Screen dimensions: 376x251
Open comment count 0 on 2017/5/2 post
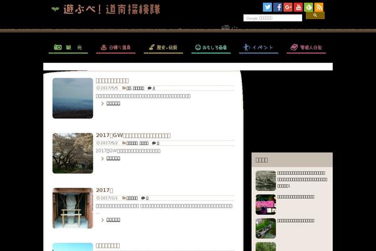158,143
